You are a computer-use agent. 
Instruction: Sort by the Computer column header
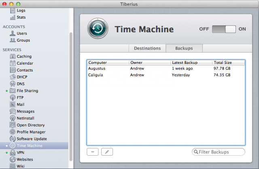click(x=108, y=63)
